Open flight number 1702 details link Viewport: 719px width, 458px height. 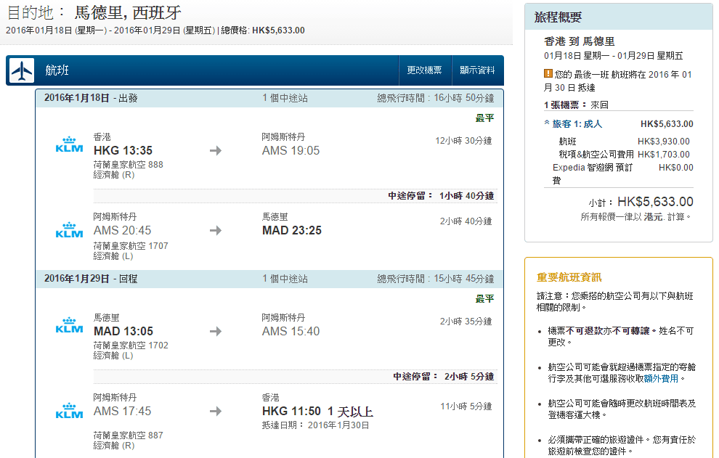158,345
